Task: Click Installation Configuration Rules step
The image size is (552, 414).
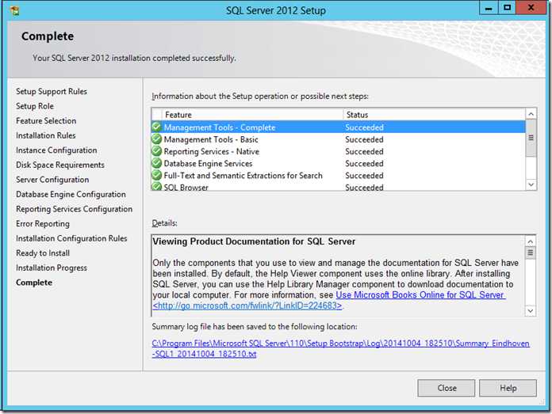Action: click(x=71, y=238)
